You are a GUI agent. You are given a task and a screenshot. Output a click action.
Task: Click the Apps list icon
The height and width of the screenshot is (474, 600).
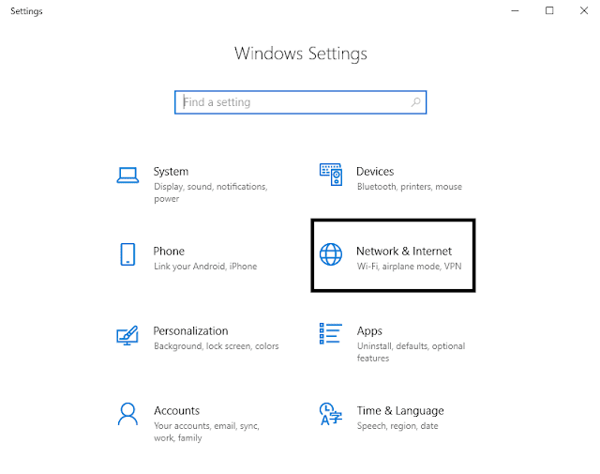coord(331,334)
